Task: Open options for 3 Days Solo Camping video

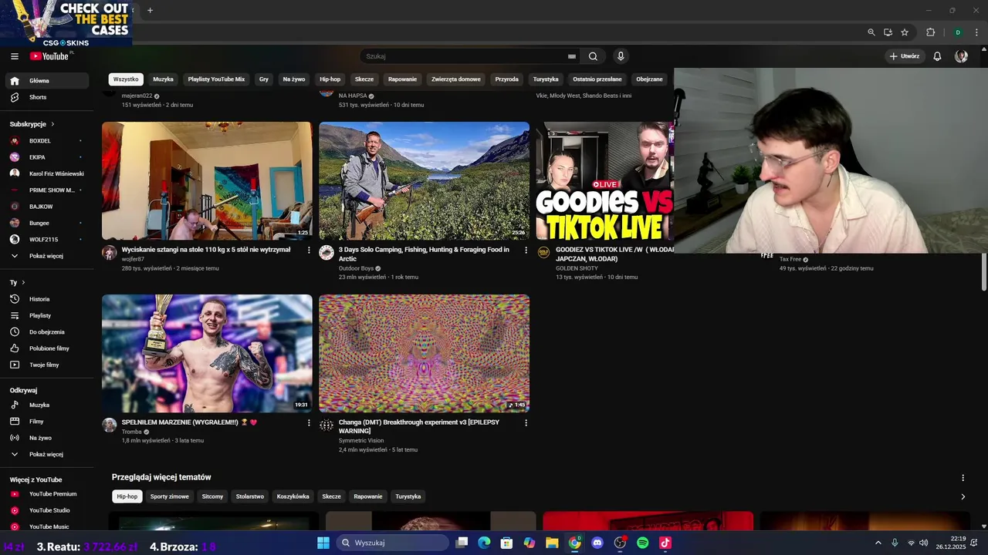Action: pos(526,251)
